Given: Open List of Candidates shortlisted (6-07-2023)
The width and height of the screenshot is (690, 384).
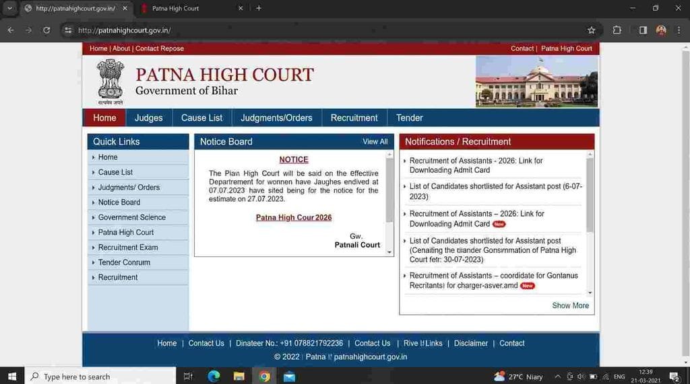Looking at the screenshot, I should [x=496, y=192].
